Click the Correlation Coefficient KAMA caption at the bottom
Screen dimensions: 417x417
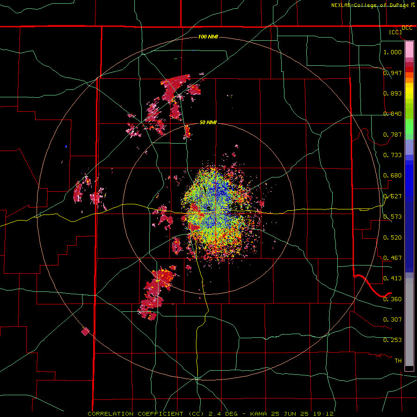tap(210, 414)
